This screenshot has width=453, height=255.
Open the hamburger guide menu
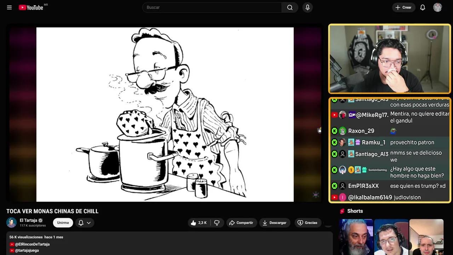coord(9,7)
